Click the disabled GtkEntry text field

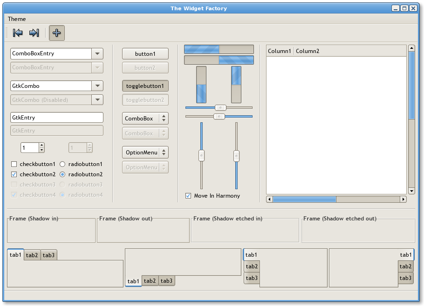57,131
